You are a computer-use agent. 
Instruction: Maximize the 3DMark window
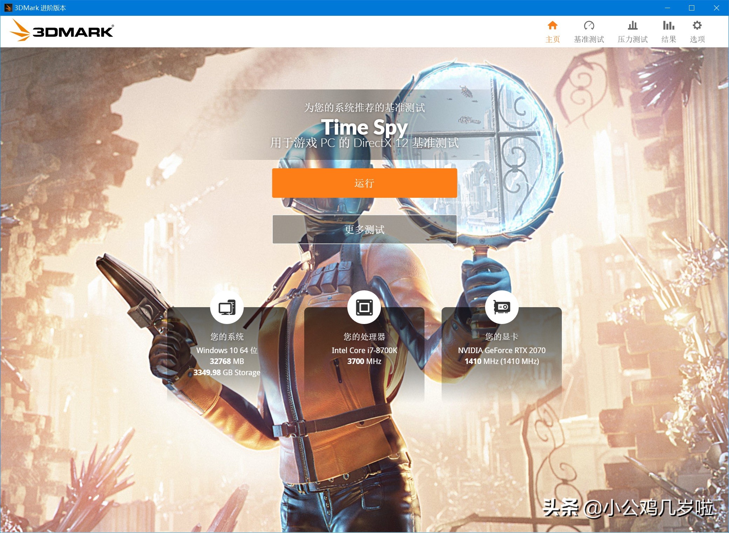pyautogui.click(x=691, y=8)
